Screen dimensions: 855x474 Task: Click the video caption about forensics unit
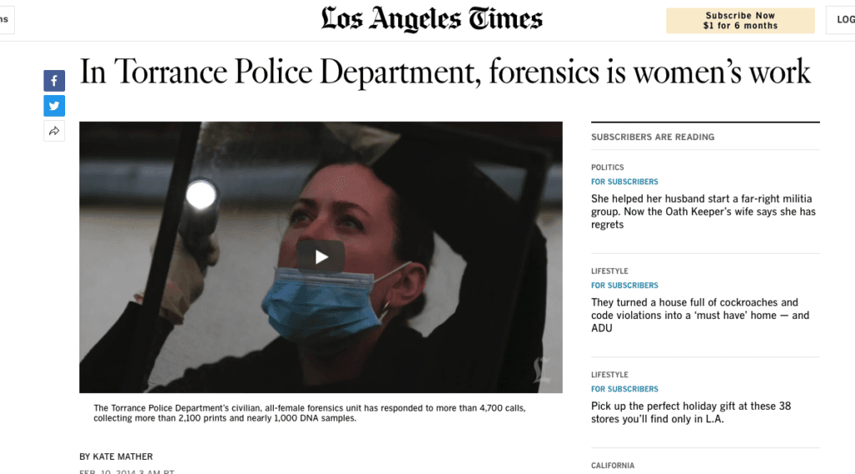pos(309,413)
